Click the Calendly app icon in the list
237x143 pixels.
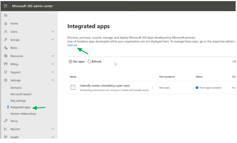click(73, 87)
